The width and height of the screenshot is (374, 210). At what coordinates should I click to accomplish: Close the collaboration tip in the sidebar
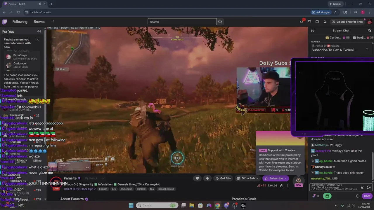pyautogui.click(x=37, y=40)
